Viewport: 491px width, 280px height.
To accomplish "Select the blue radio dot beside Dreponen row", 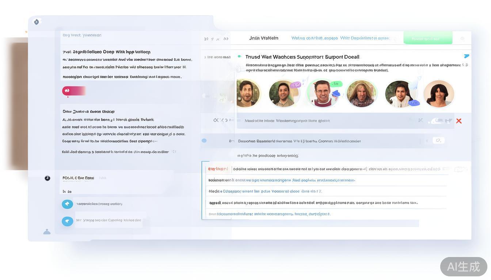I will pos(204,141).
